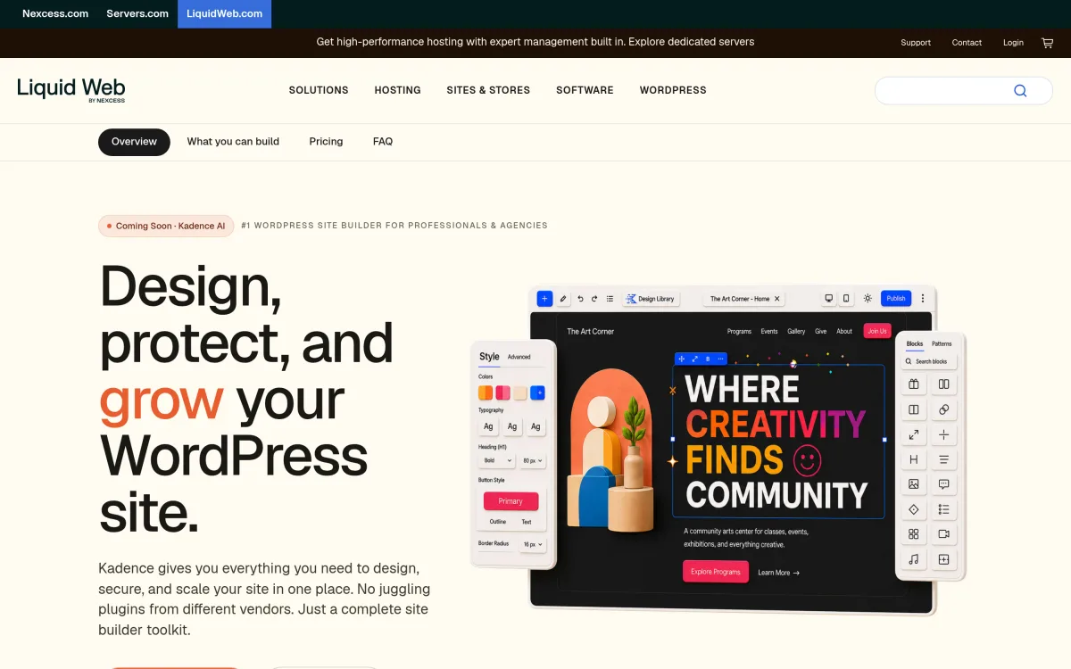
Task: Click the Login link
Action: (1013, 43)
